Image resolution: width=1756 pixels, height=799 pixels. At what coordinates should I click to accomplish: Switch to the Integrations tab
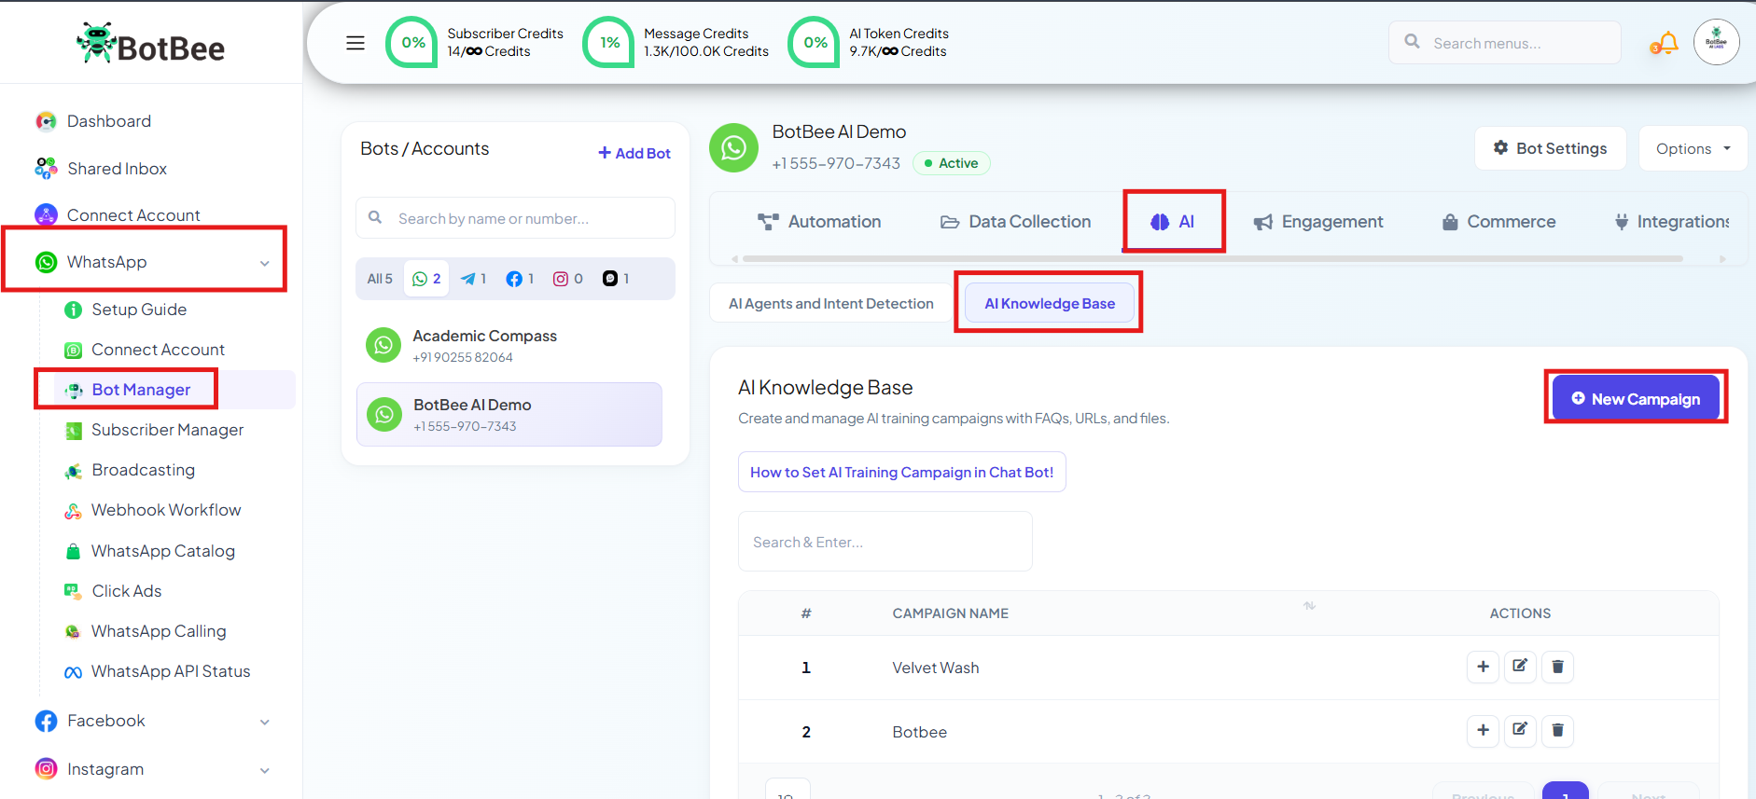(x=1672, y=222)
